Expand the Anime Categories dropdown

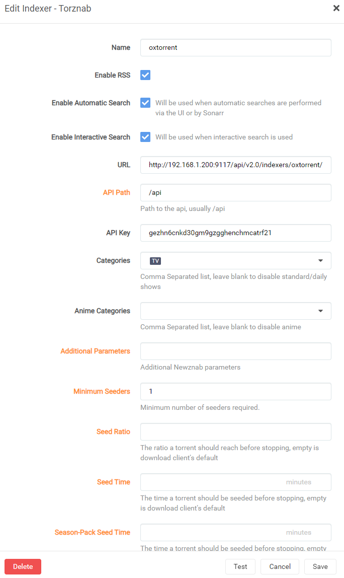click(320, 311)
